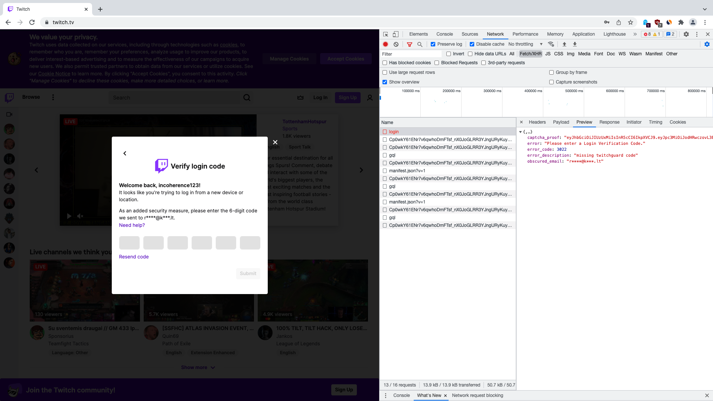Select the Fetch/XHR filter
This screenshot has height=401, width=713.
531,54
